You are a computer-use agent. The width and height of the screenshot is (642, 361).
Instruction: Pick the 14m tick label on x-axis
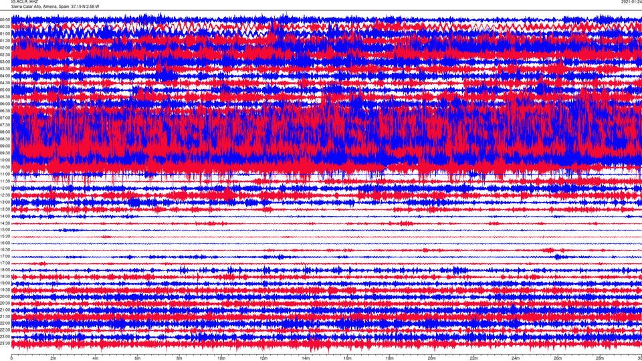pos(306,358)
